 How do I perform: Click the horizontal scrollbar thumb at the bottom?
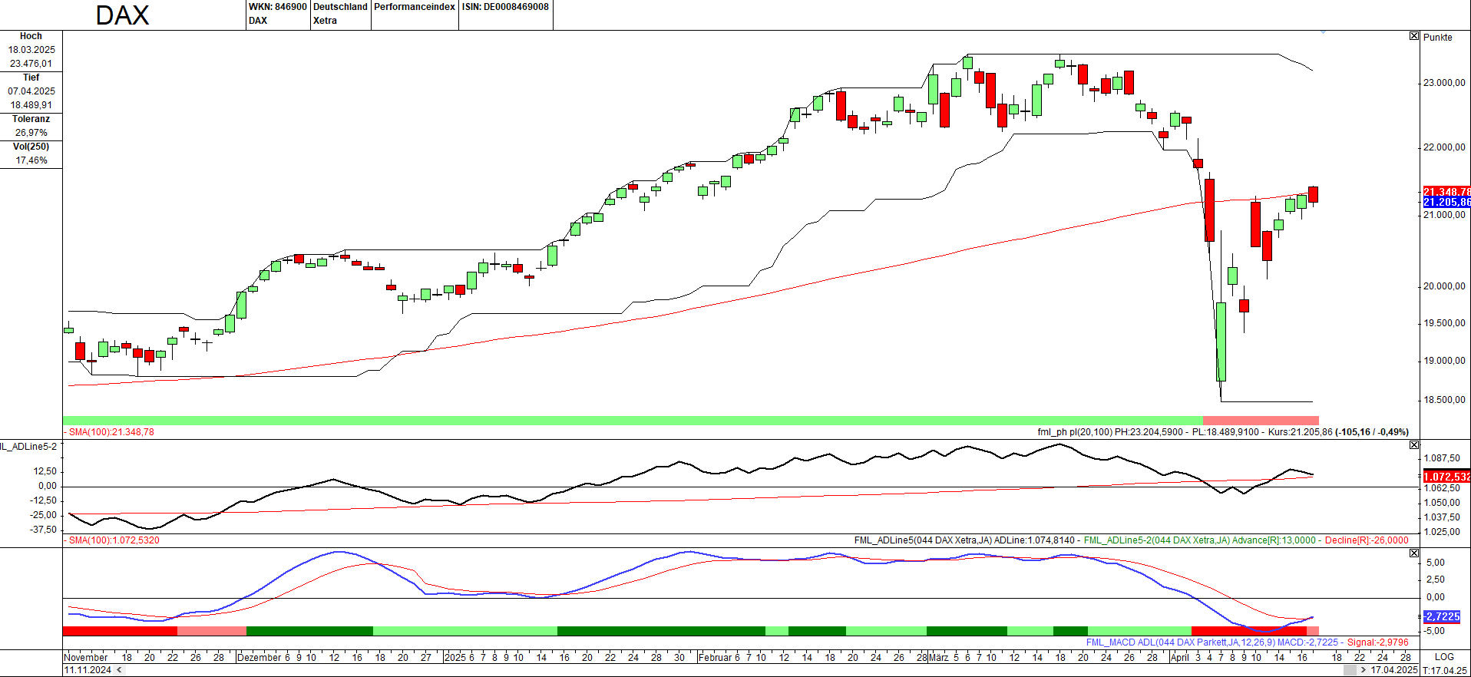[x=1349, y=670]
